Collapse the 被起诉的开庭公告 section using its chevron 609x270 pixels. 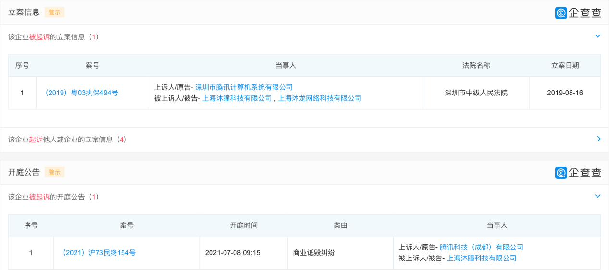[597, 196]
